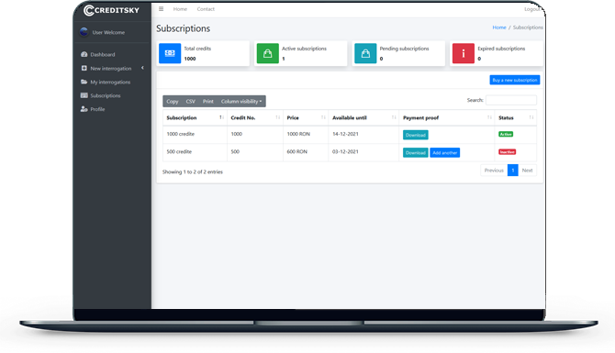The height and width of the screenshot is (353, 615).
Task: Go to Dashboard in sidebar
Action: [x=103, y=54]
